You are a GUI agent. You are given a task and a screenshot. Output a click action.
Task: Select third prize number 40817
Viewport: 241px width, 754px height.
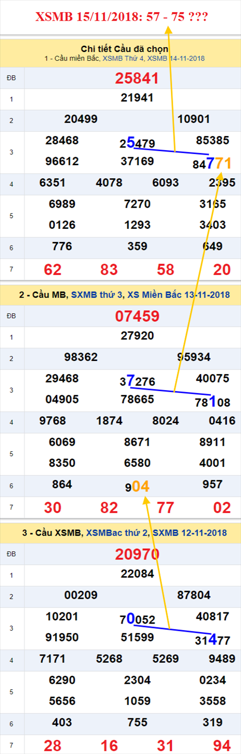click(213, 616)
